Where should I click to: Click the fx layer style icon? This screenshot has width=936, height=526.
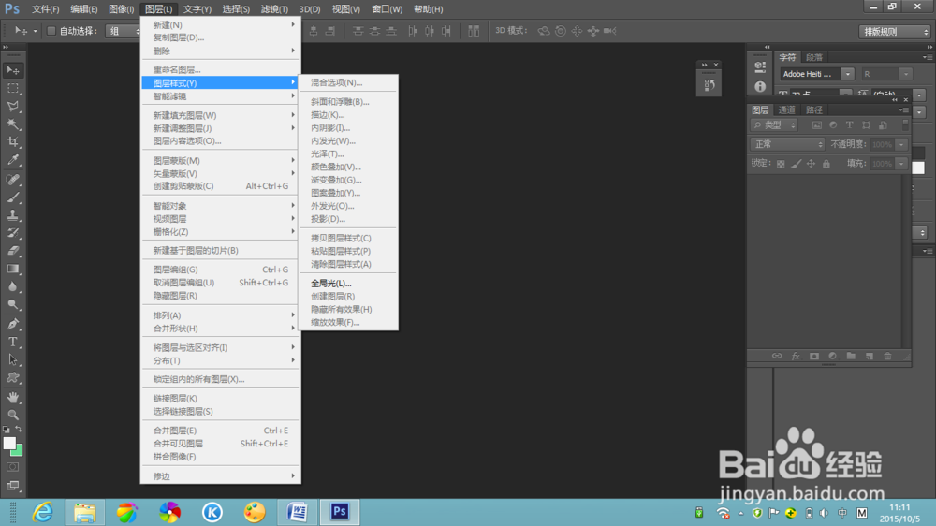point(795,356)
